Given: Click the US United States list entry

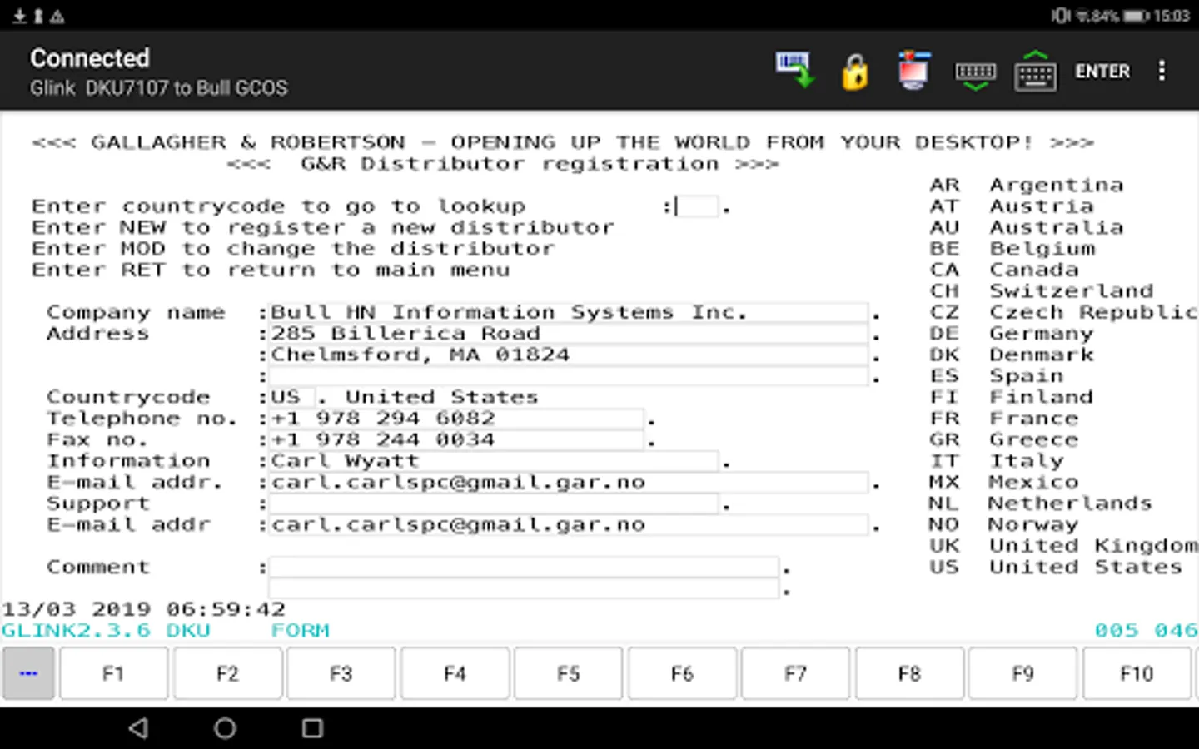Looking at the screenshot, I should [1056, 567].
